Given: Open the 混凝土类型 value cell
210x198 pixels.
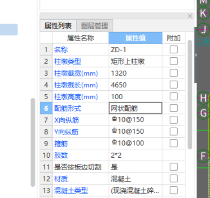Looking at the screenshot, I should point(136,190).
